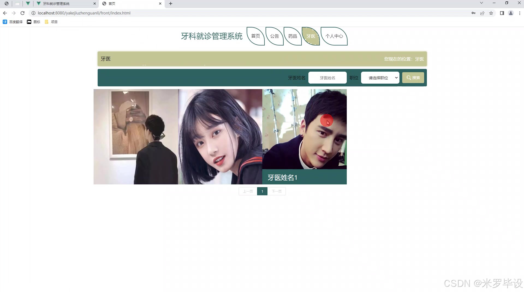Viewport: 524px width, 292px height.
Task: Open the 药品 navigation item
Action: (x=293, y=36)
